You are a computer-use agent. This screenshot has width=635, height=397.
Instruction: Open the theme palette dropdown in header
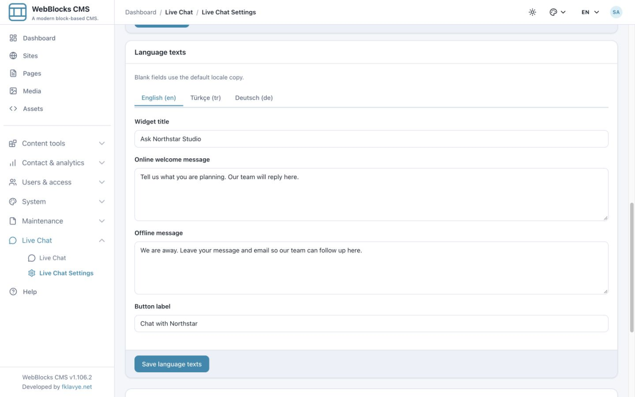558,12
